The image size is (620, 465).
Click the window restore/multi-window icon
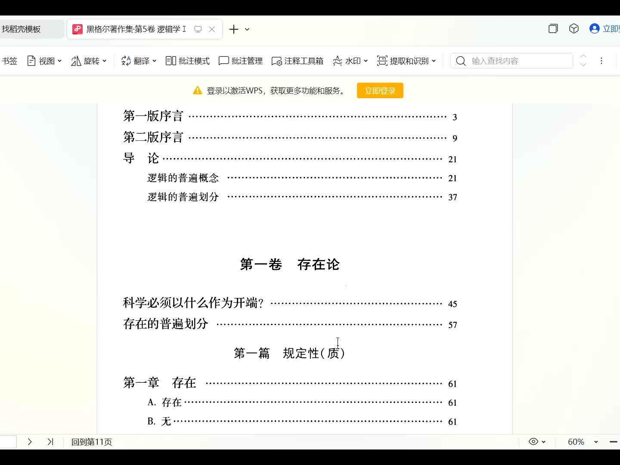[x=553, y=29]
